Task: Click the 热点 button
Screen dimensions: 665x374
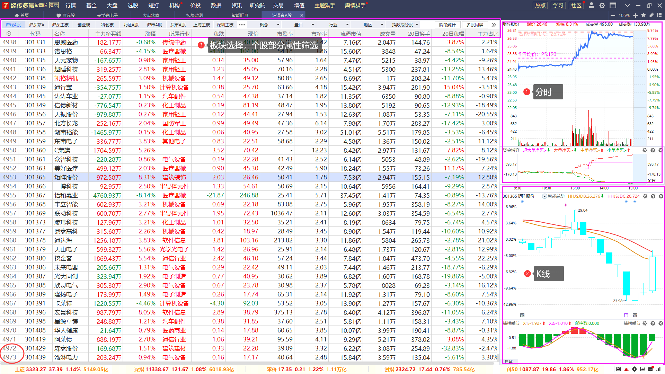Action: (x=540, y=5)
